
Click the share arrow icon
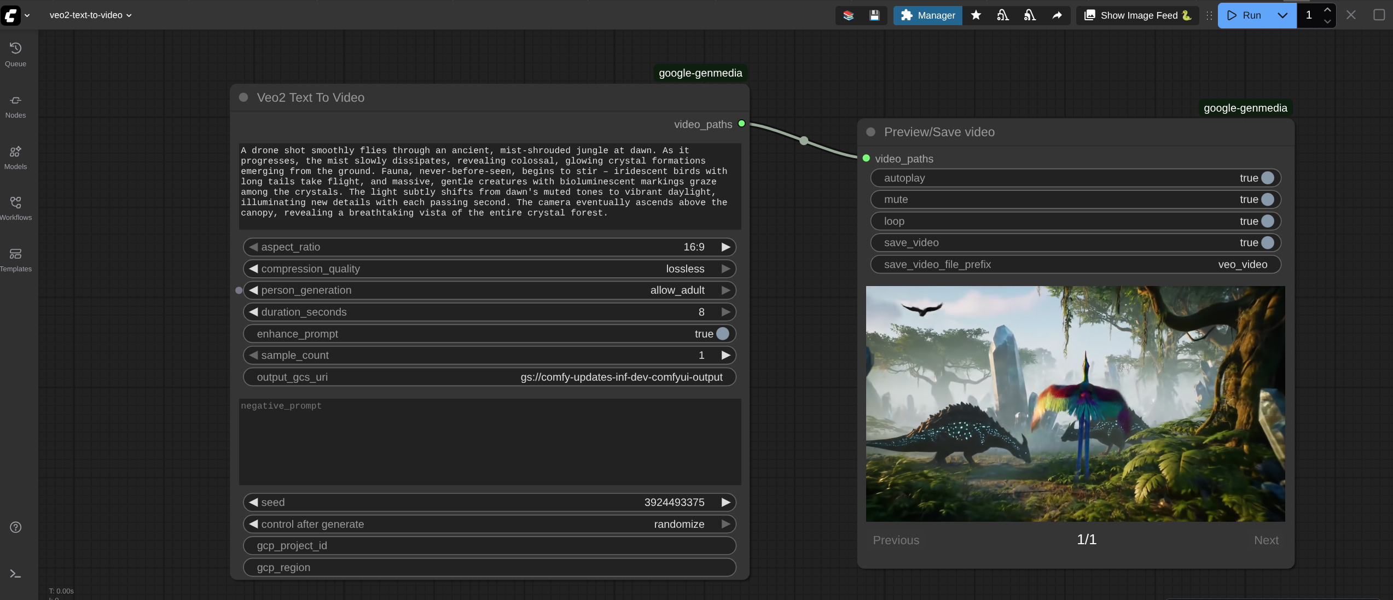[x=1057, y=15]
